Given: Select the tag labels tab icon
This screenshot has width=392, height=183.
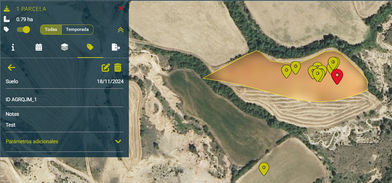Looking at the screenshot, I should click(x=90, y=47).
